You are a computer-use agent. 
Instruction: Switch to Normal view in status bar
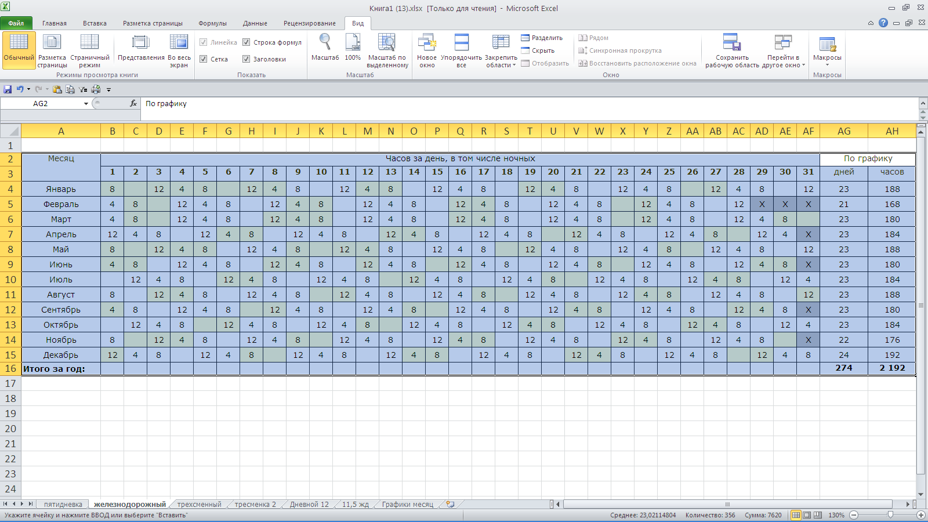coord(796,515)
